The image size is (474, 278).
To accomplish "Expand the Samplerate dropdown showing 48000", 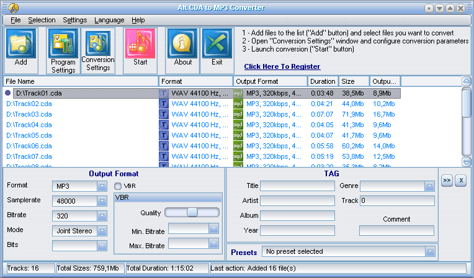I will [x=102, y=201].
